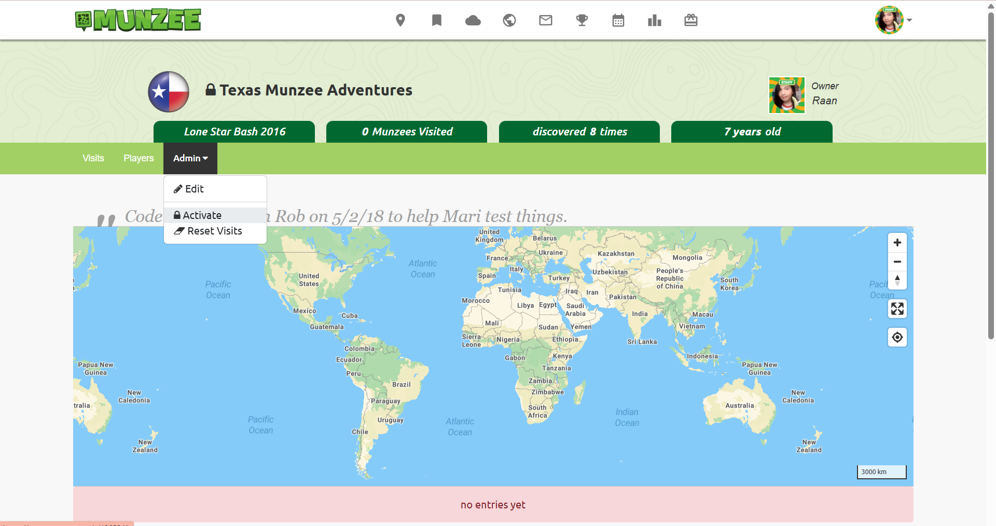Open the gift card redeem icon

691,20
